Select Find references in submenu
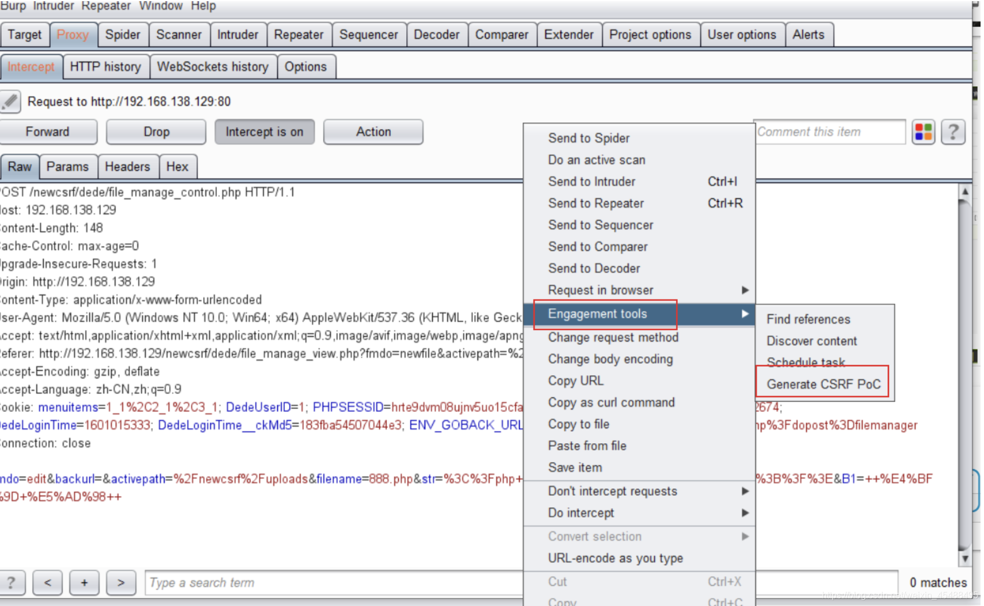 [x=825, y=319]
